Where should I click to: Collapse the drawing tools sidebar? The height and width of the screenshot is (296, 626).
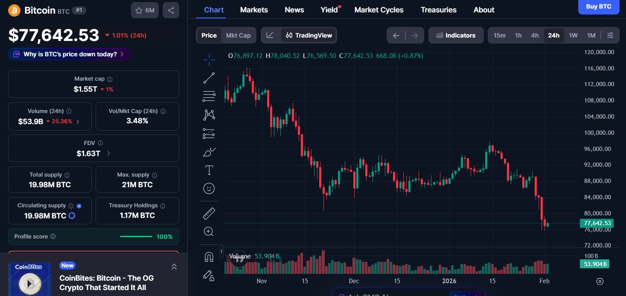222,251
